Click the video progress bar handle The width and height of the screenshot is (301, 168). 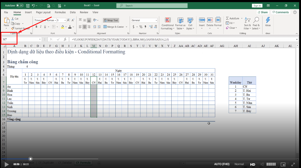[x=31, y=159]
